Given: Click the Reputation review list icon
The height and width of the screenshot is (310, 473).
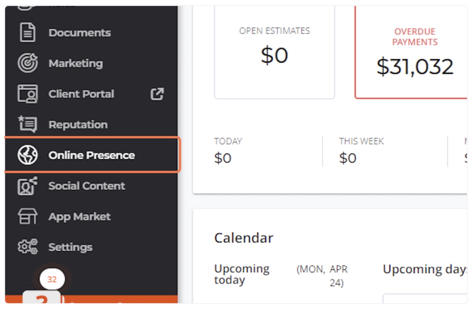Looking at the screenshot, I should pos(27,124).
